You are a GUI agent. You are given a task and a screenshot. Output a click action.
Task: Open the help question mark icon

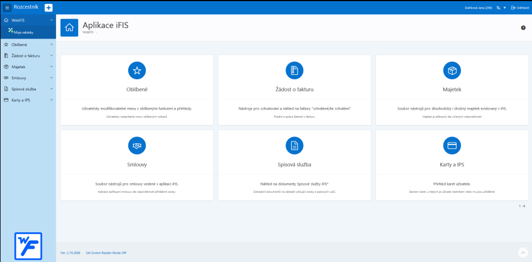pyautogui.click(x=523, y=28)
